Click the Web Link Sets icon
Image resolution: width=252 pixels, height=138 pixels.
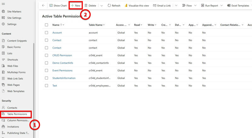tap(3, 79)
